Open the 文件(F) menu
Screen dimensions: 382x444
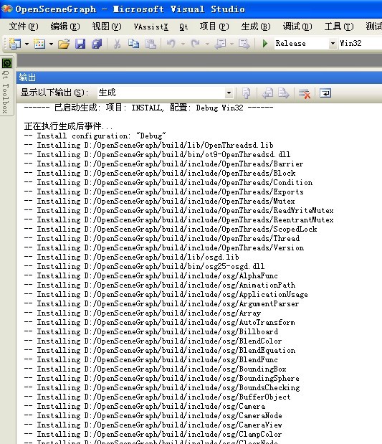click(x=24, y=27)
